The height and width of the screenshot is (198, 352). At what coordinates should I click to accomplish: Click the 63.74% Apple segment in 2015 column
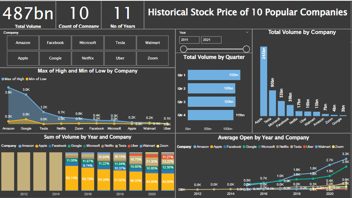click(71, 178)
